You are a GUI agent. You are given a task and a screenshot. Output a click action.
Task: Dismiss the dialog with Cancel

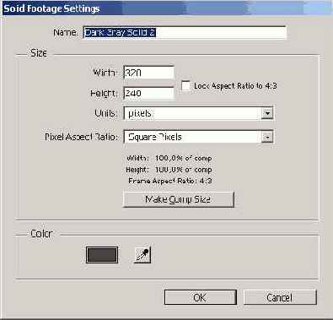280,297
